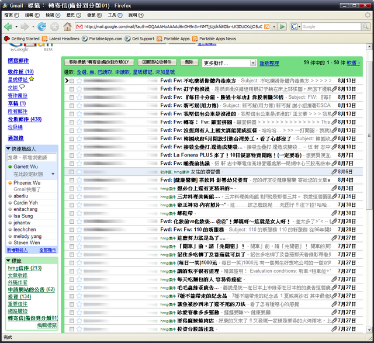Open the Getting Started bookmark
The image size is (374, 343).
click(22, 39)
